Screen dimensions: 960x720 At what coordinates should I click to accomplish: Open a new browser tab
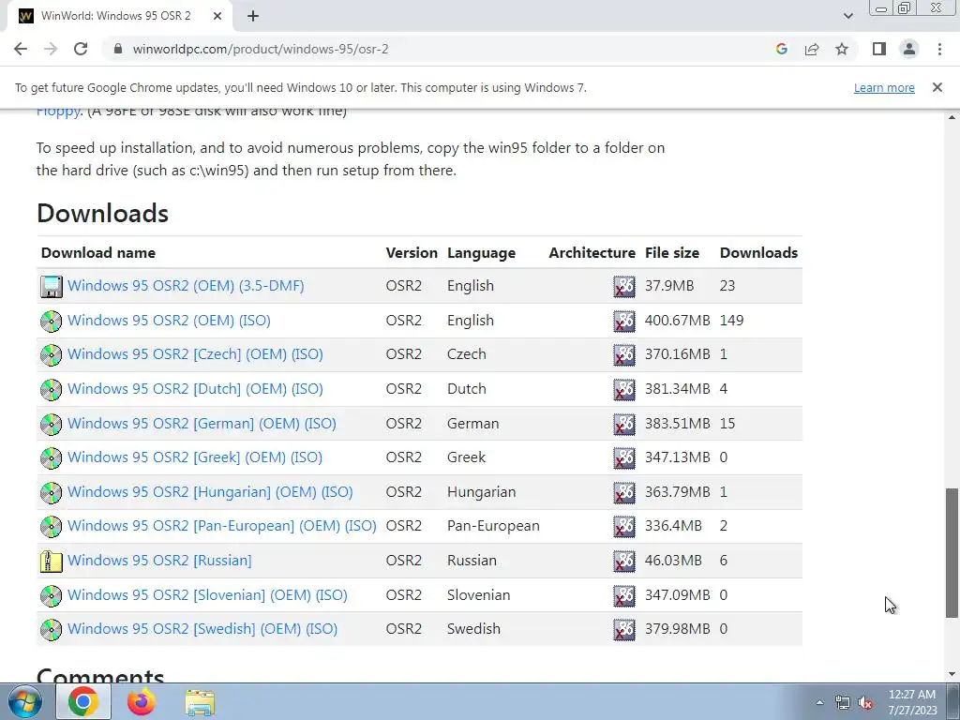(253, 17)
